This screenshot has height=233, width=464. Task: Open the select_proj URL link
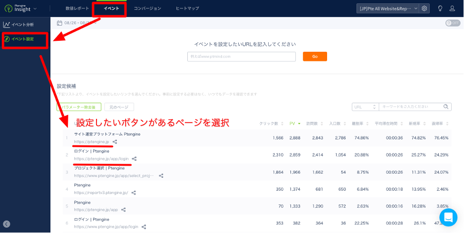tap(114, 176)
